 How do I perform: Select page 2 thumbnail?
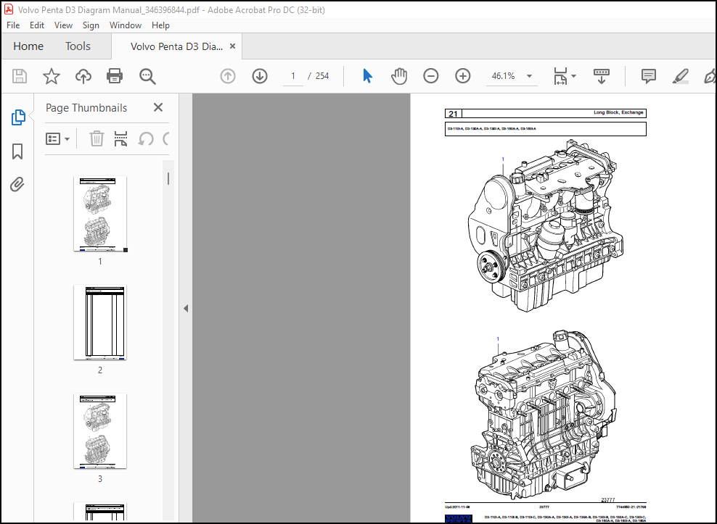point(100,322)
